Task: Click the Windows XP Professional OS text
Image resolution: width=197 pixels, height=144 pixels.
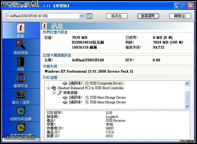Action: (x=89, y=72)
